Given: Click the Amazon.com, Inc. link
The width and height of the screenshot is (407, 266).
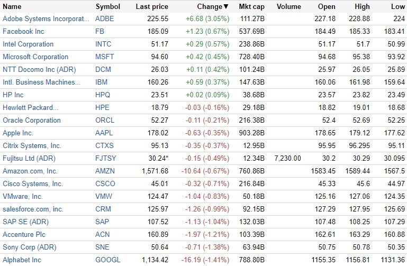Looking at the screenshot, I should click(30, 171).
